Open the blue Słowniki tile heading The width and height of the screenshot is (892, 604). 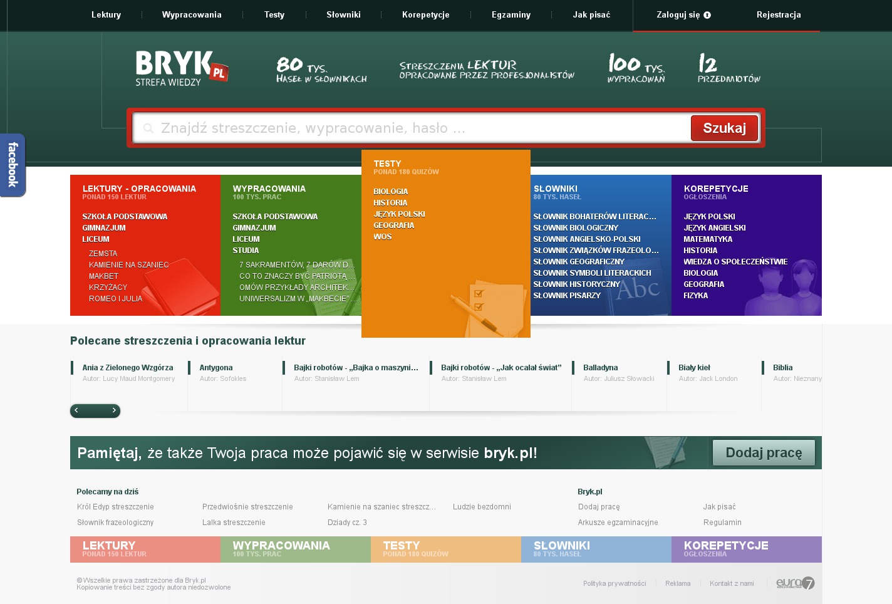point(556,189)
